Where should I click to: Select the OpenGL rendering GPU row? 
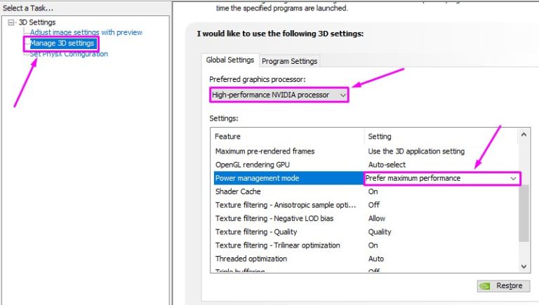(253, 165)
